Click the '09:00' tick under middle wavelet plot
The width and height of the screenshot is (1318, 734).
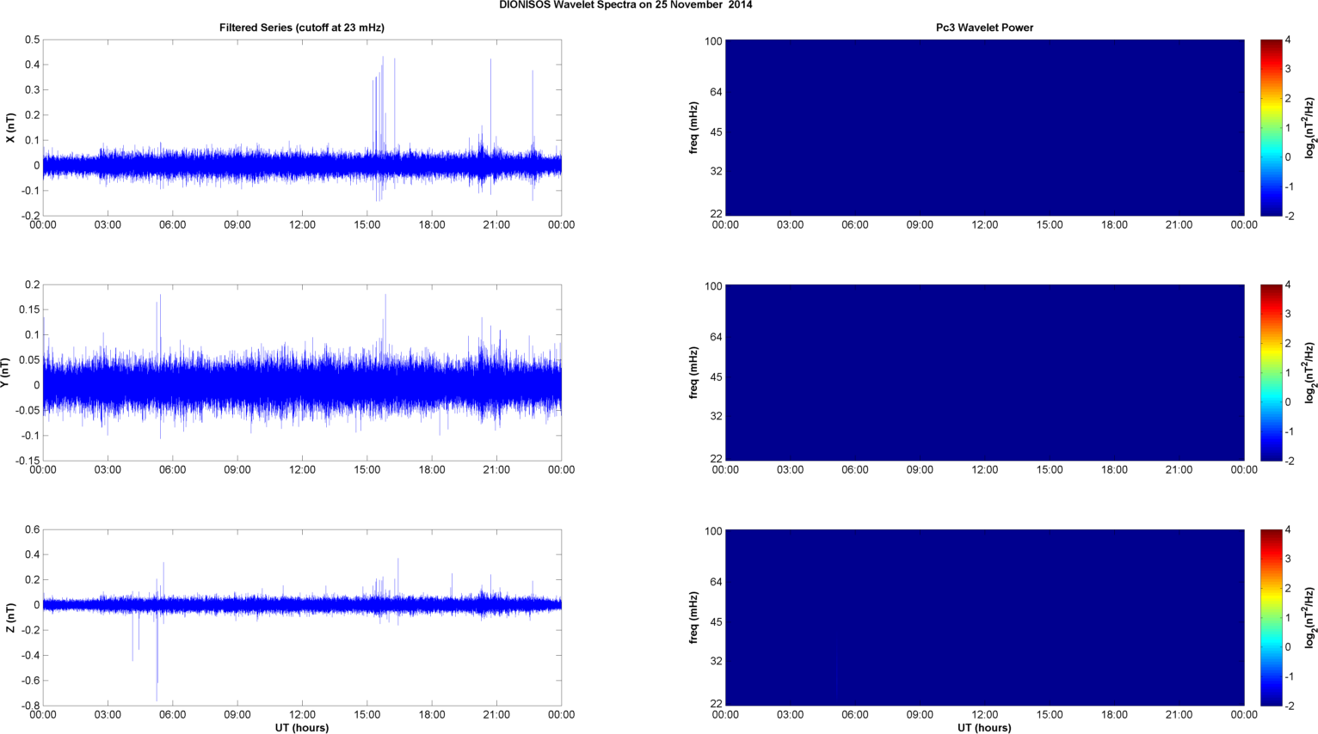click(920, 470)
